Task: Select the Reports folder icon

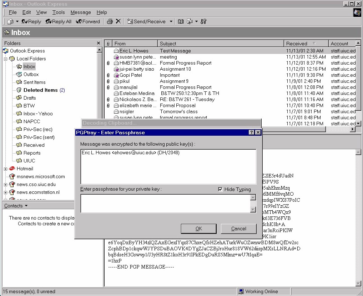Action: 19,153
